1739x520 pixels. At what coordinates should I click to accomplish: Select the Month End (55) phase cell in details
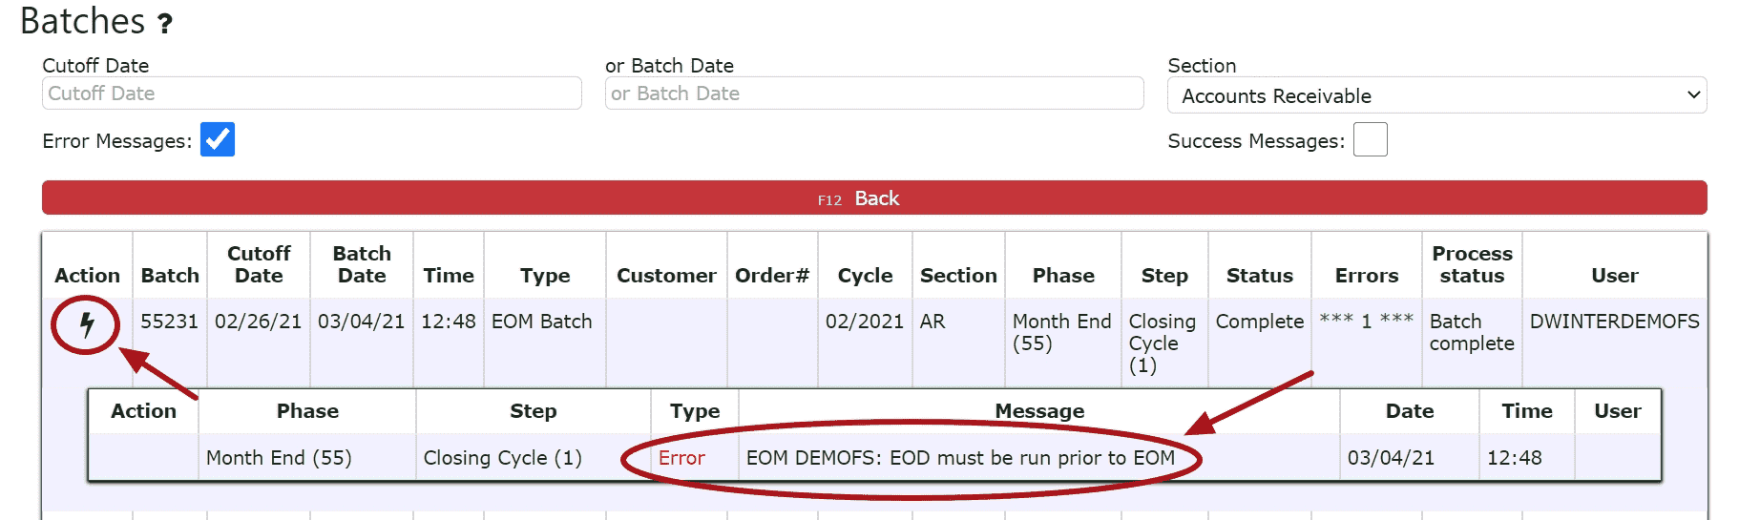point(279,458)
